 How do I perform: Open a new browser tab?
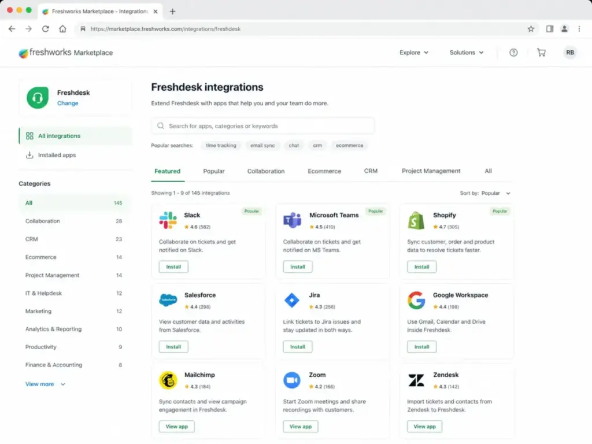[x=172, y=12]
